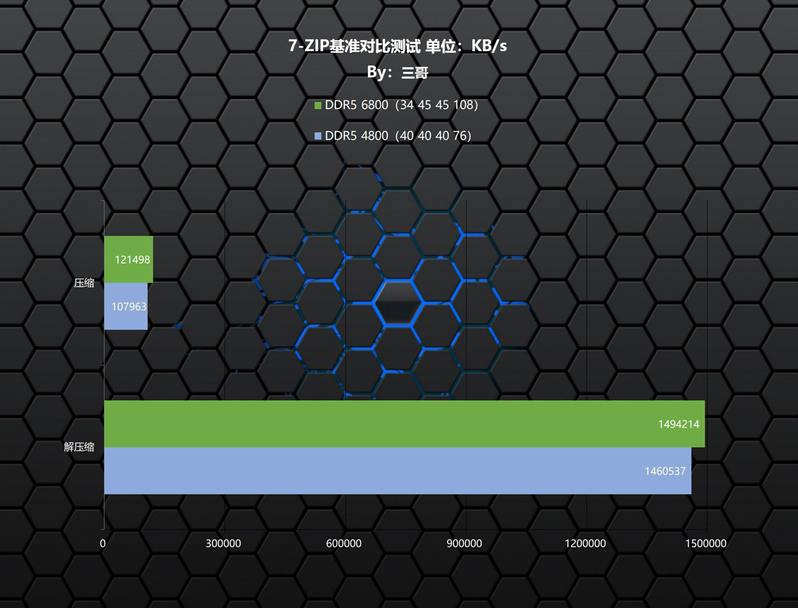Click the blue DDR5 4800 legend swatch
The image size is (798, 608).
click(318, 136)
